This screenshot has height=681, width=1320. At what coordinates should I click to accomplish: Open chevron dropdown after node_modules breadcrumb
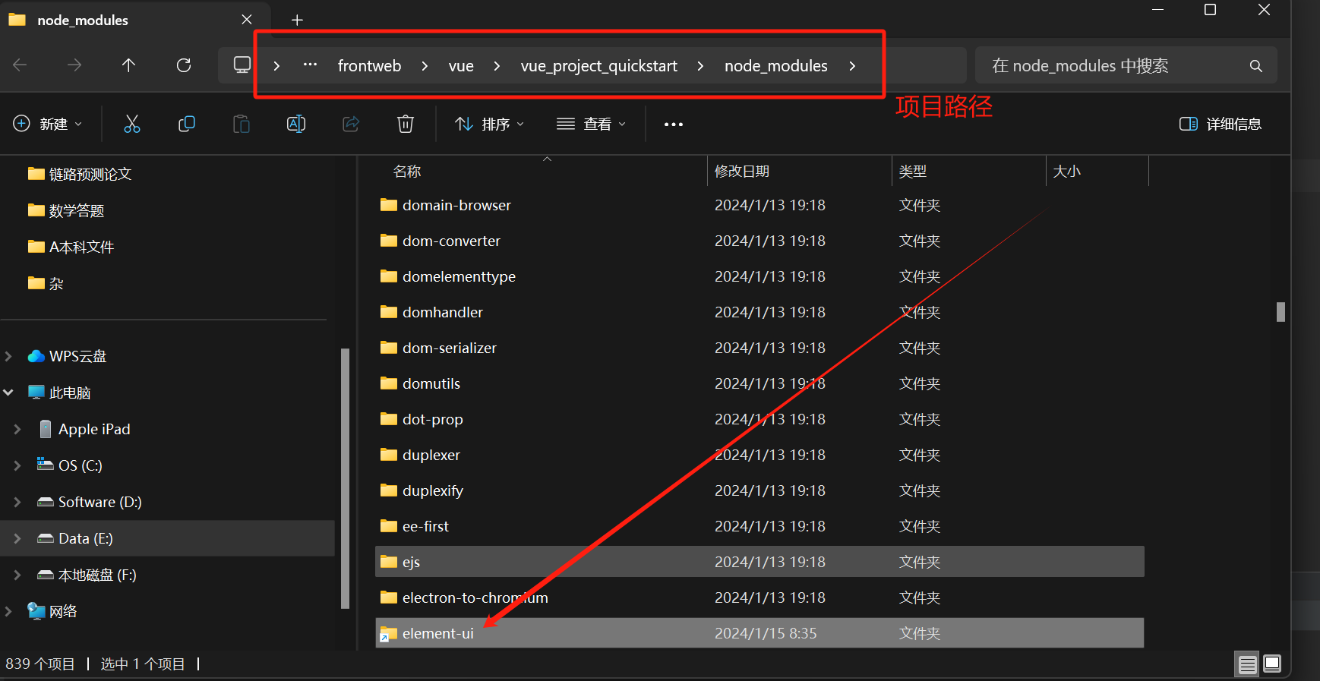coord(852,66)
